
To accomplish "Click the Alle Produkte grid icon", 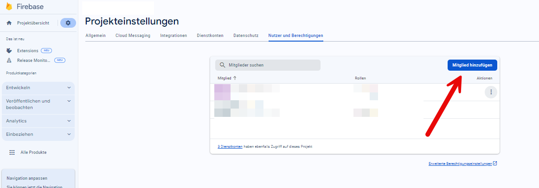I will tap(12, 152).
